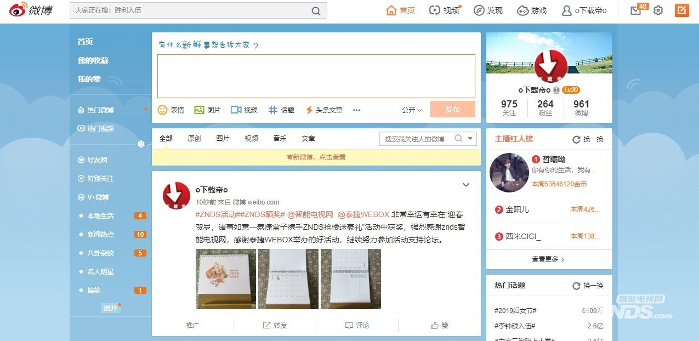View the 961 微博 posts count
Image resolution: width=699 pixels, height=341 pixels.
click(x=582, y=107)
